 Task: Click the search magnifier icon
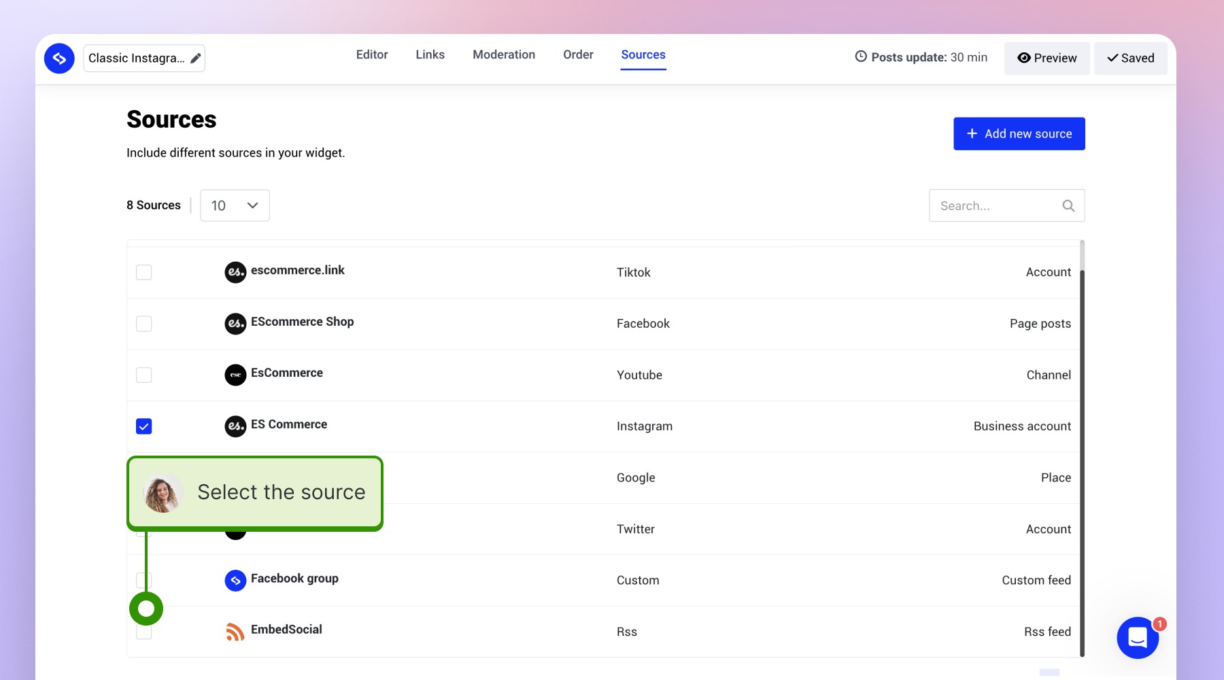pyautogui.click(x=1068, y=205)
